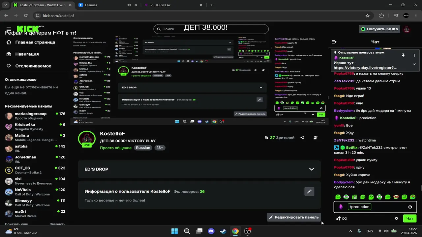Viewport: 422px width, 237px height.
Task: Open aatoka recommended channel
Action: (35, 148)
